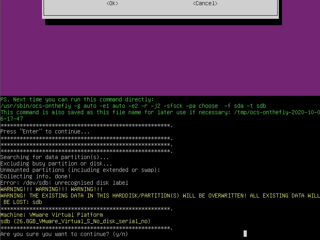Click the /usr/sbin/ocs-onthefly command line

coord(133,106)
